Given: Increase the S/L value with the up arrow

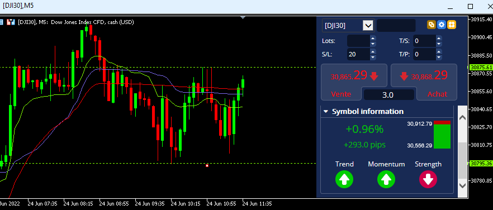Looking at the screenshot, I should pyautogui.click(x=373, y=52).
